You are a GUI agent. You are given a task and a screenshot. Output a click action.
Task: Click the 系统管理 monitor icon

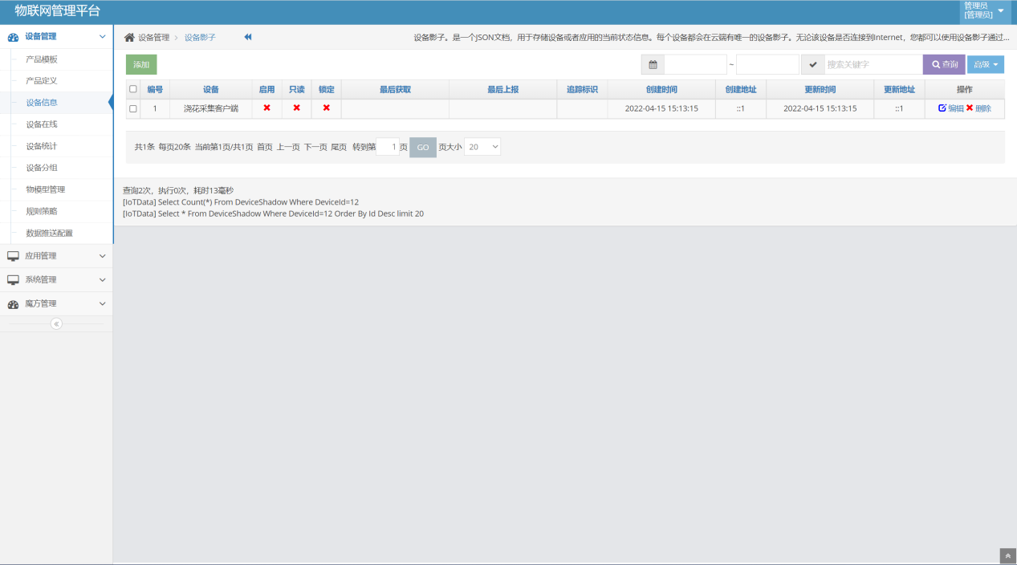(x=13, y=280)
